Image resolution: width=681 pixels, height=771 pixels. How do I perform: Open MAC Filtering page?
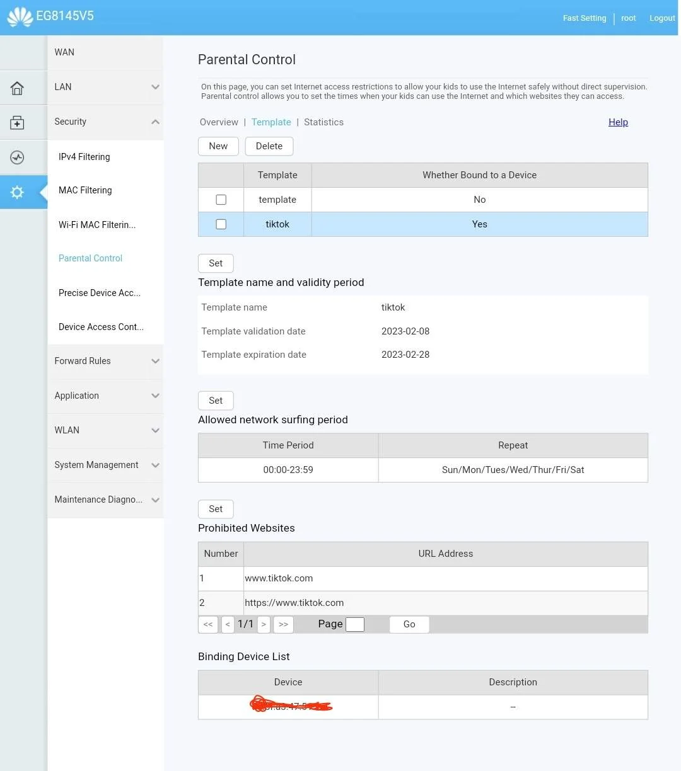pyautogui.click(x=85, y=190)
